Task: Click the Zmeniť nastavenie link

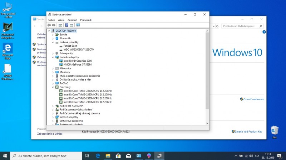Action: 253,99
